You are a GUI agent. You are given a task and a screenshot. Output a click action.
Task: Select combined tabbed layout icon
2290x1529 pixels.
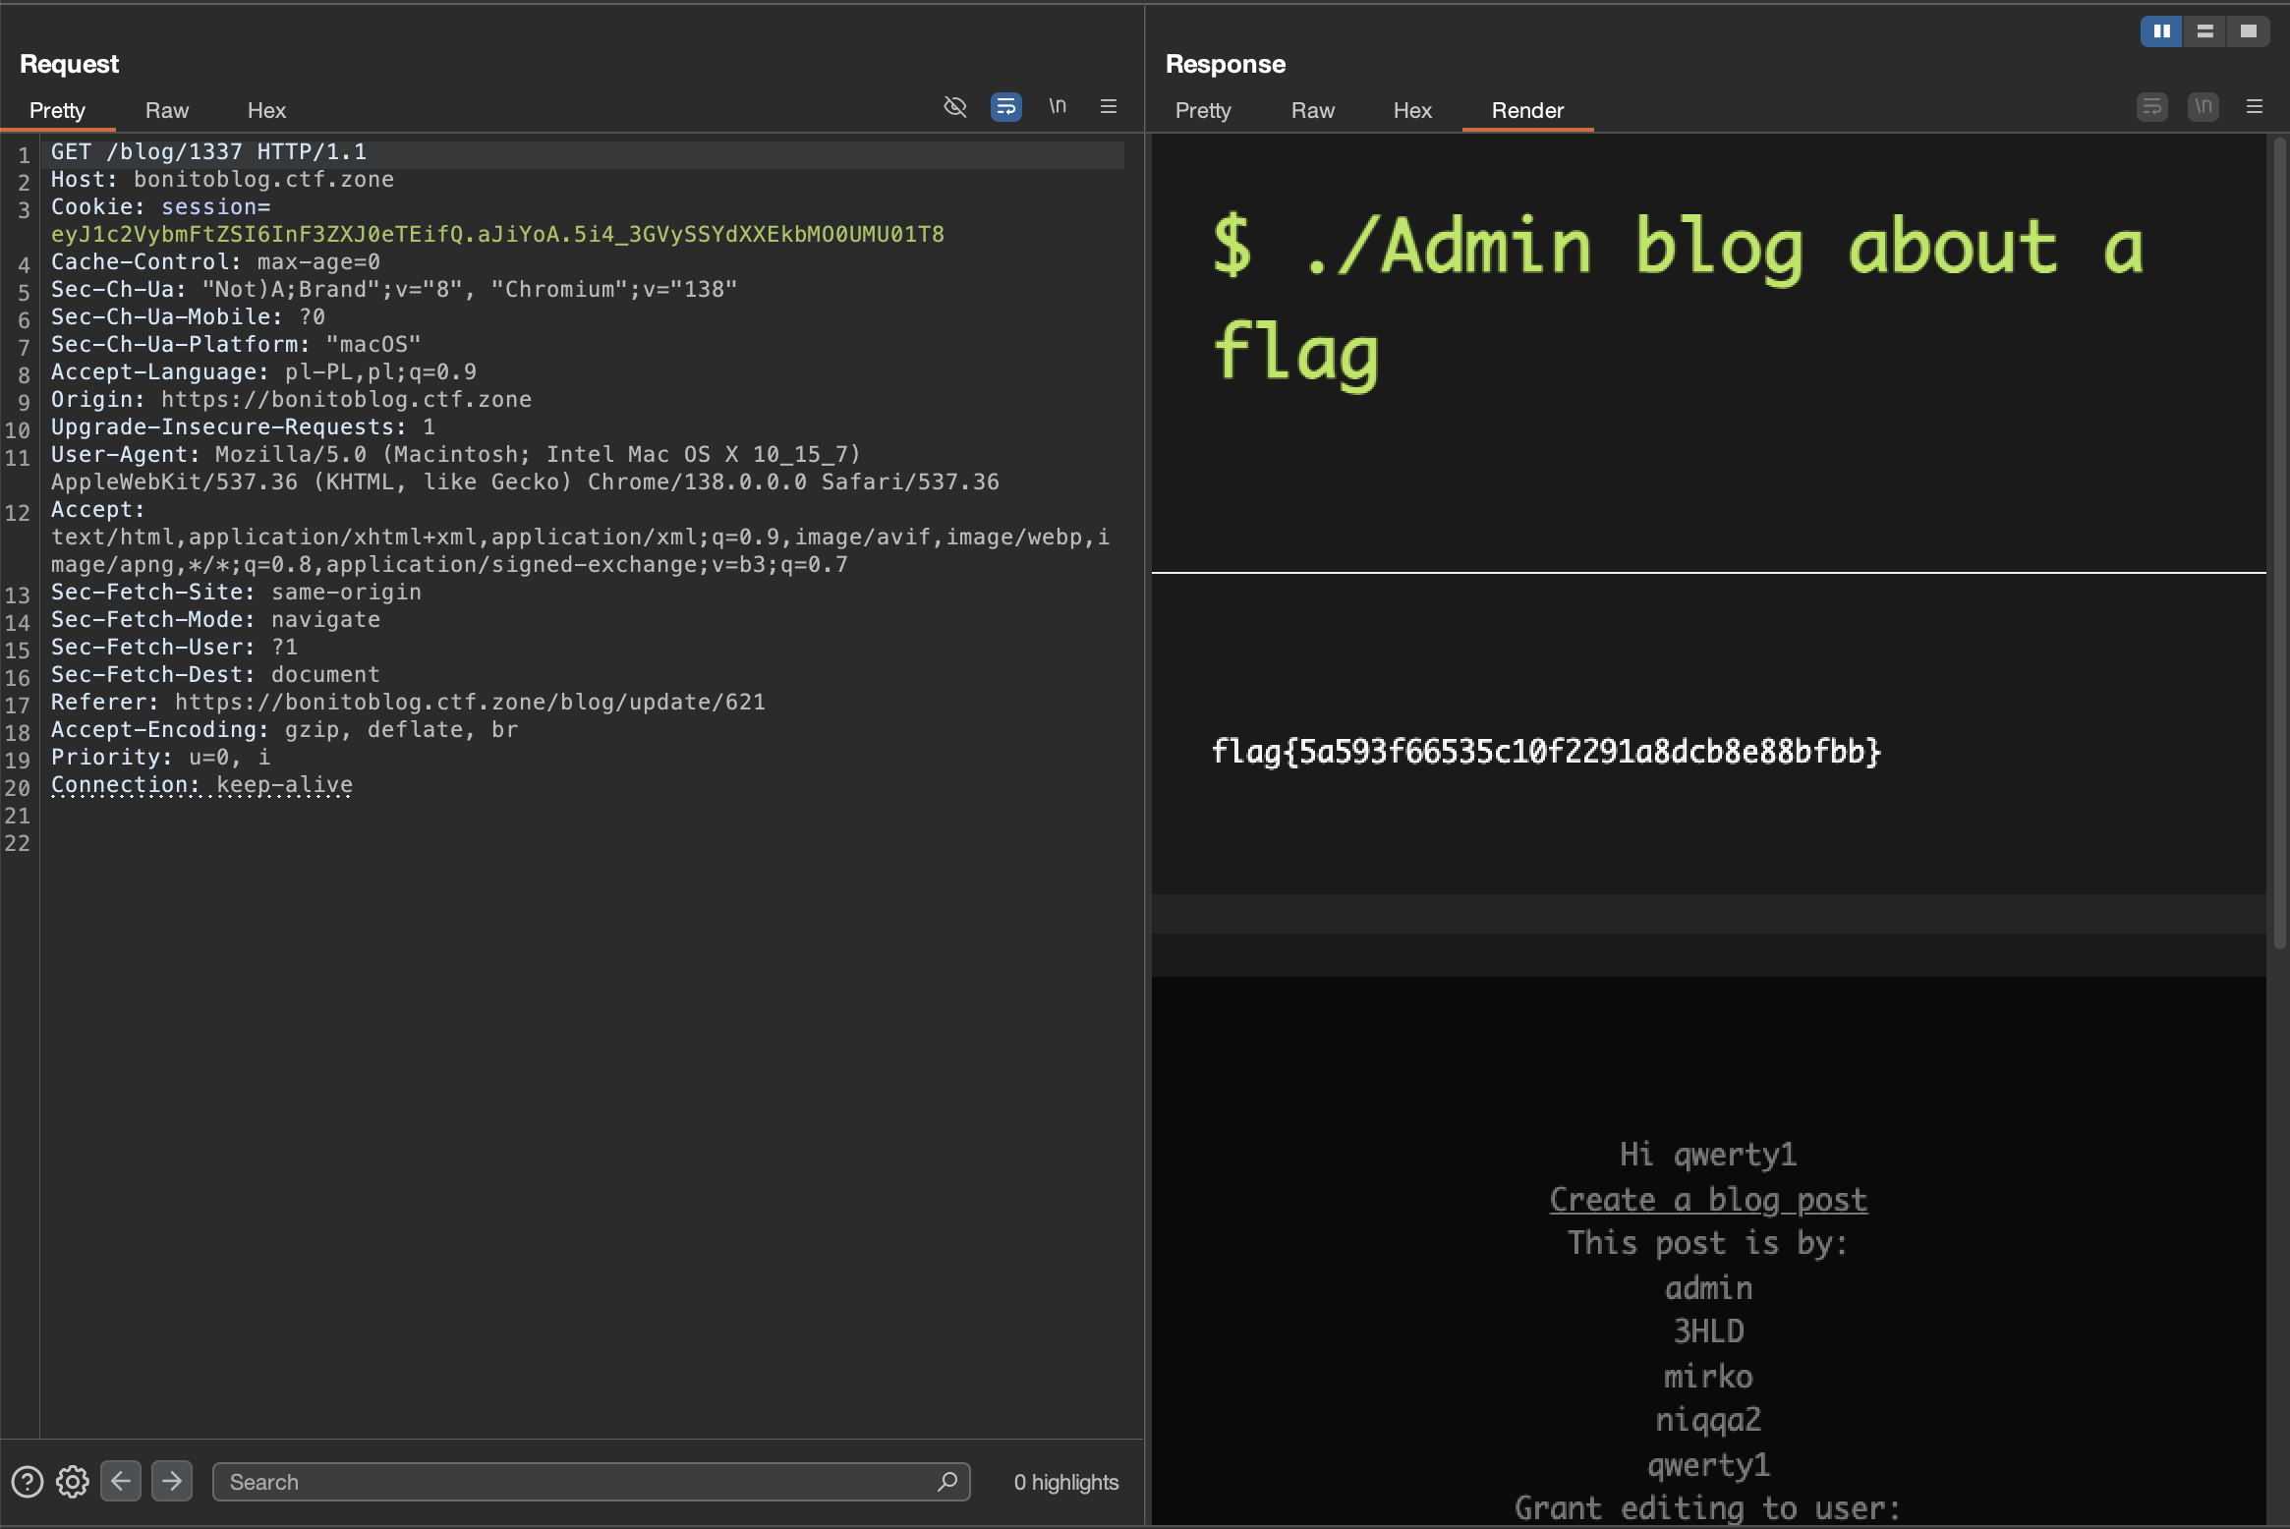tap(2248, 31)
